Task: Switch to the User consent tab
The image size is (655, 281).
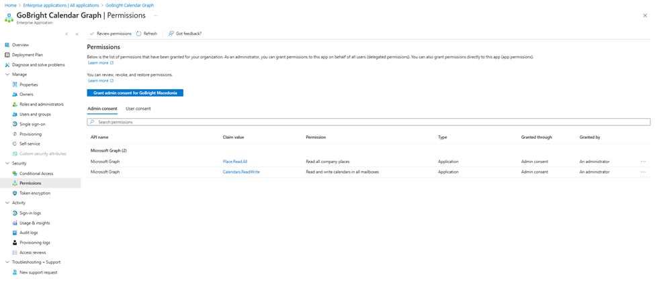Action: coord(138,109)
